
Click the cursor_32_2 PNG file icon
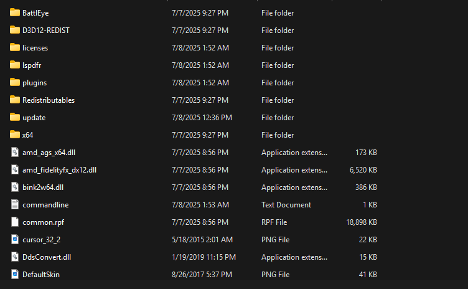pos(16,239)
